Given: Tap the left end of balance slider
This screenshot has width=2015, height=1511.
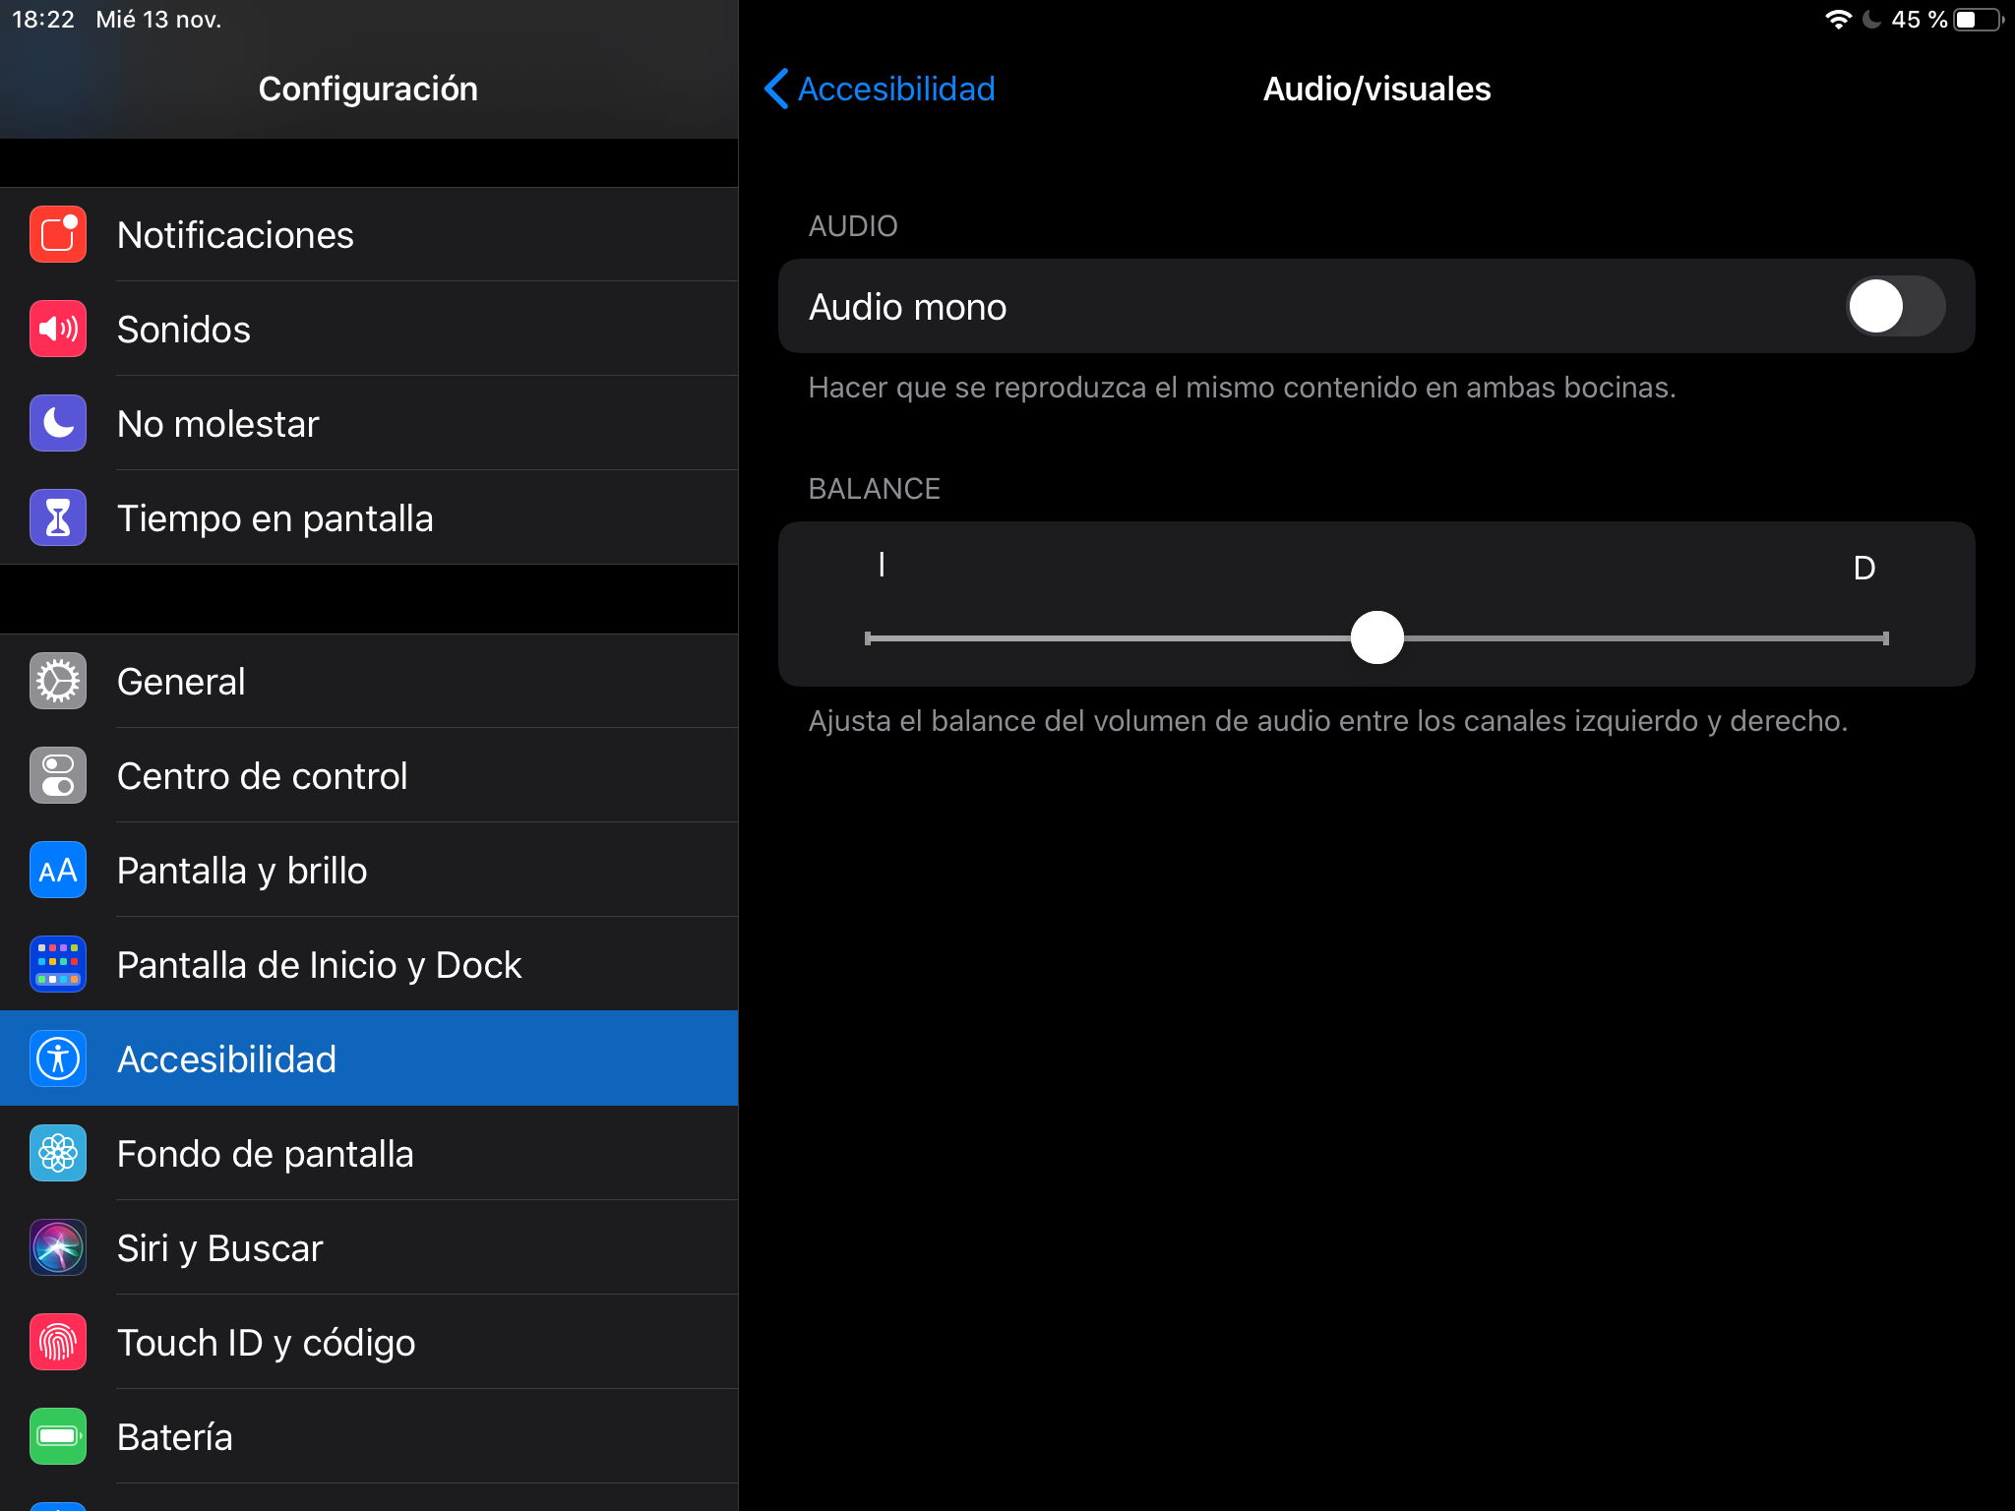Looking at the screenshot, I should coord(870,638).
